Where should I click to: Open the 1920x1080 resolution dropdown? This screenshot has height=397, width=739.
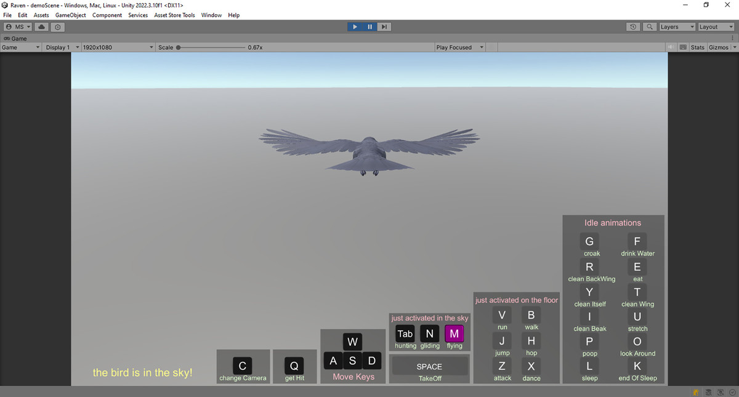[118, 47]
